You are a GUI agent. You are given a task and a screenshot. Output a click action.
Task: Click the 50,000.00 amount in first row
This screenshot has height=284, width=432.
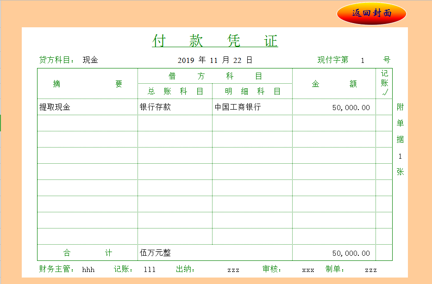351,108
